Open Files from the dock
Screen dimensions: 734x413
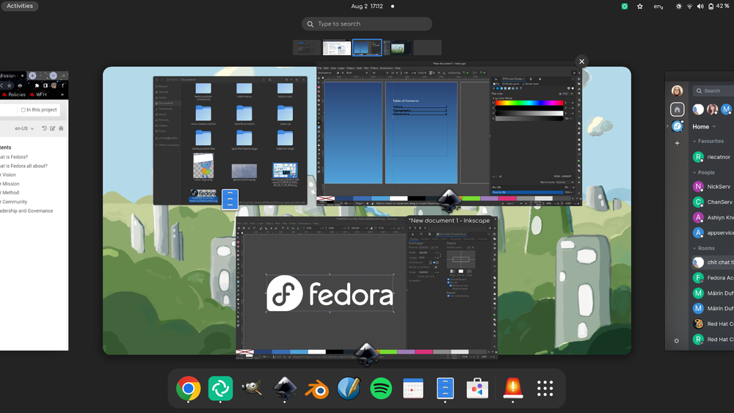446,389
